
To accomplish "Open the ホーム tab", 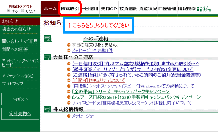I will pos(50,9).
